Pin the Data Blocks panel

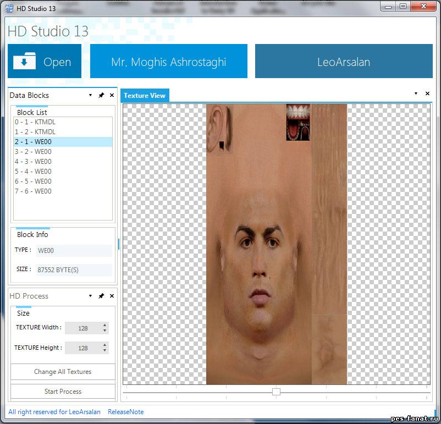click(x=101, y=96)
